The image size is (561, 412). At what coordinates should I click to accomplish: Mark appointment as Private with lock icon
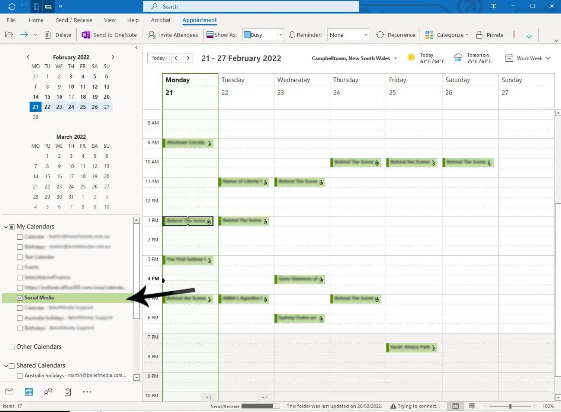pyautogui.click(x=489, y=35)
